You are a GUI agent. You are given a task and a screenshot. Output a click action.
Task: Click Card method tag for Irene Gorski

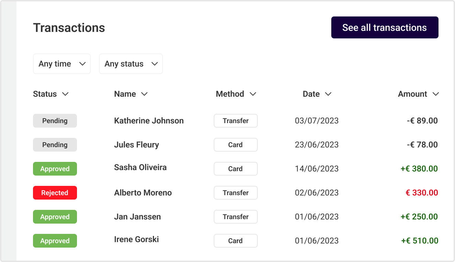[236, 241]
